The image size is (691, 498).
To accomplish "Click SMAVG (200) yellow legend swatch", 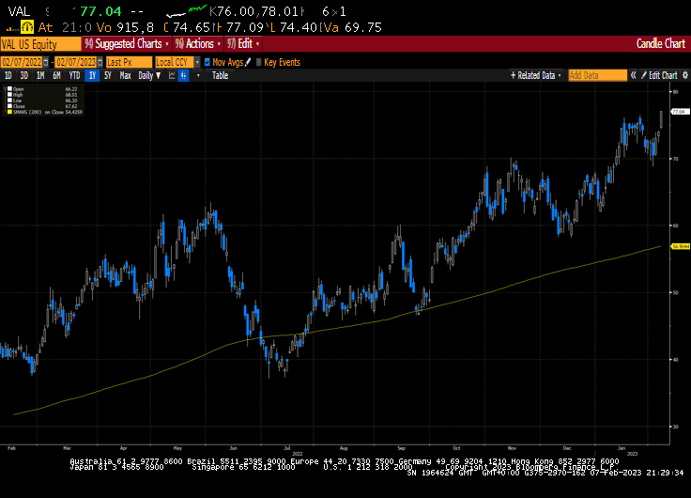I will pos(9,112).
